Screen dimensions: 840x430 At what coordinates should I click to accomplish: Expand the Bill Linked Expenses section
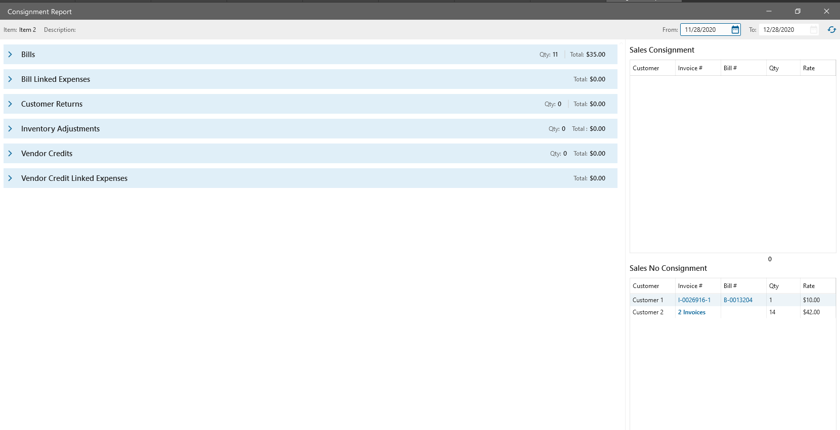click(10, 79)
